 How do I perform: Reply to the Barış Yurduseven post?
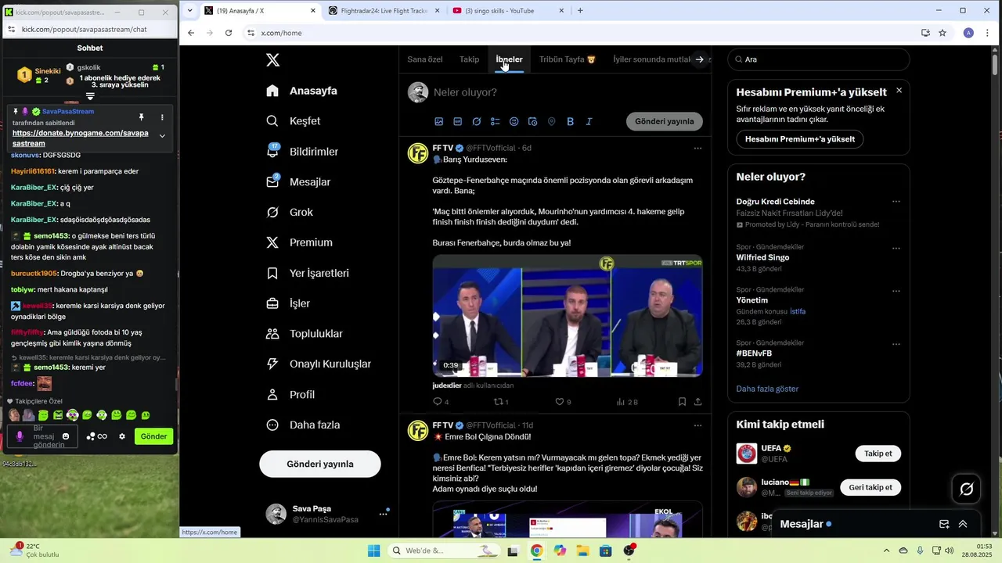pyautogui.click(x=441, y=402)
